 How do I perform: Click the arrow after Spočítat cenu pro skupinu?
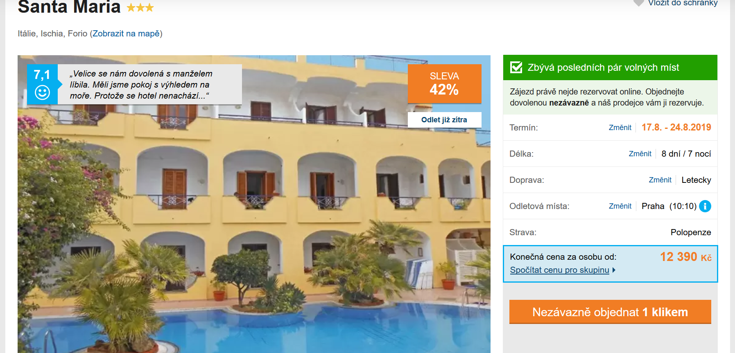pos(614,270)
